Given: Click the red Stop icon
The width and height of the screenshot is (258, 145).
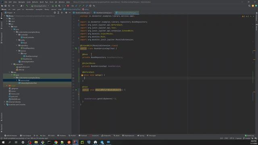Looking at the screenshot, I should 68,6.
